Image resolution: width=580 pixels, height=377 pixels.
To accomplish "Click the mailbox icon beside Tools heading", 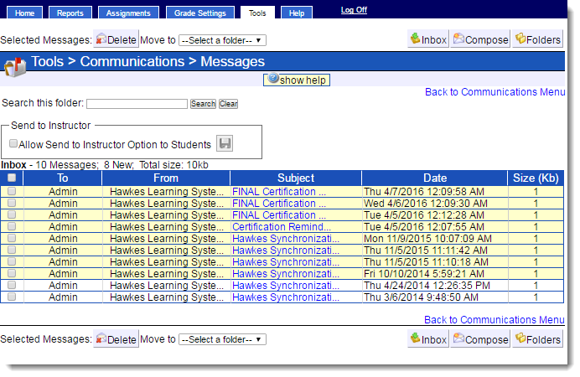I will (16, 66).
